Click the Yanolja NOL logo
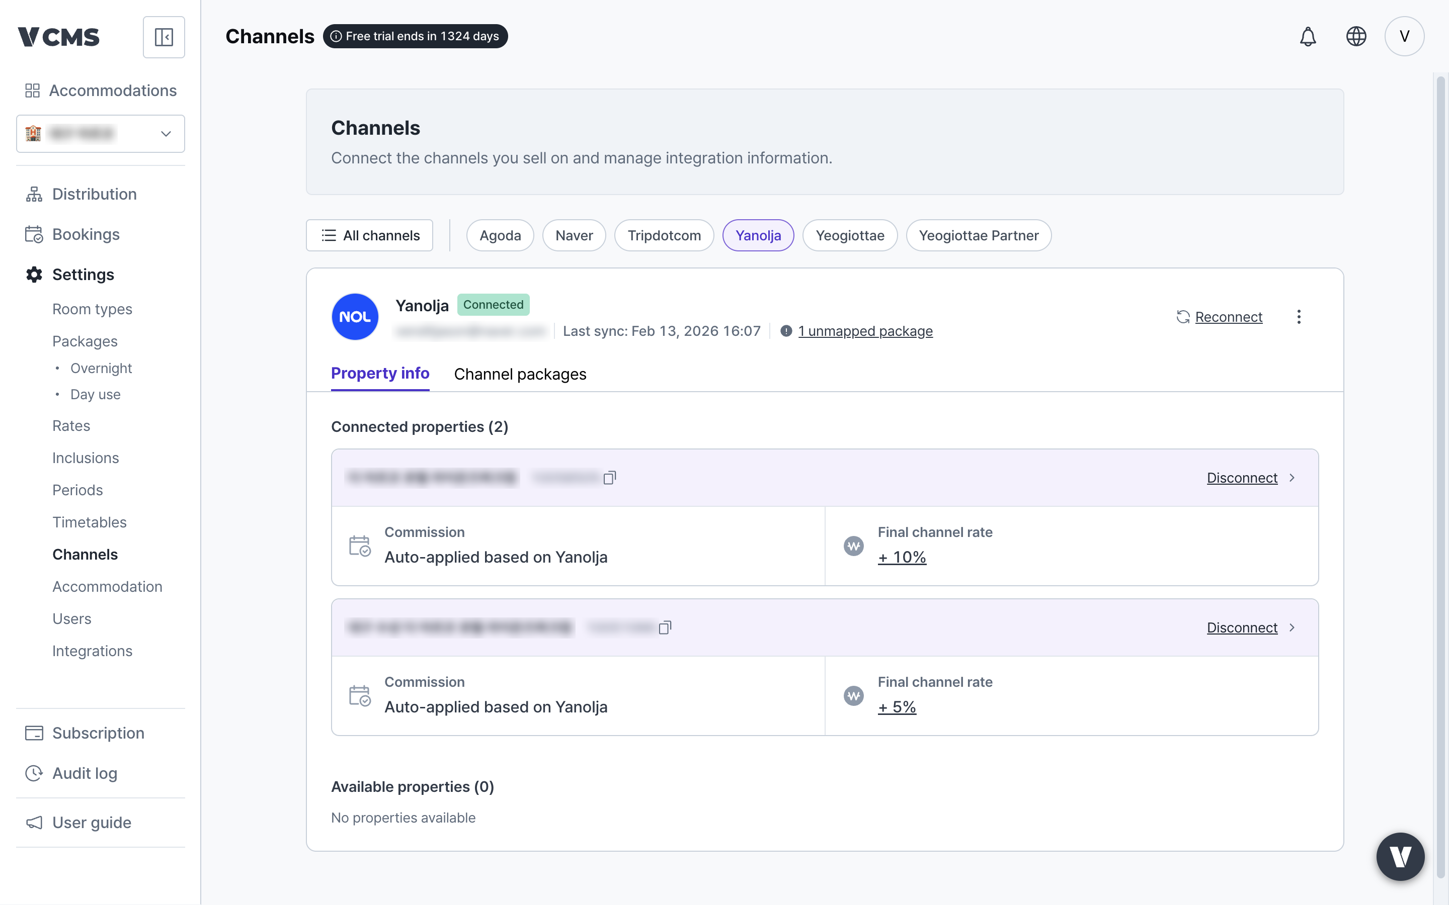The height and width of the screenshot is (905, 1449). (x=355, y=317)
